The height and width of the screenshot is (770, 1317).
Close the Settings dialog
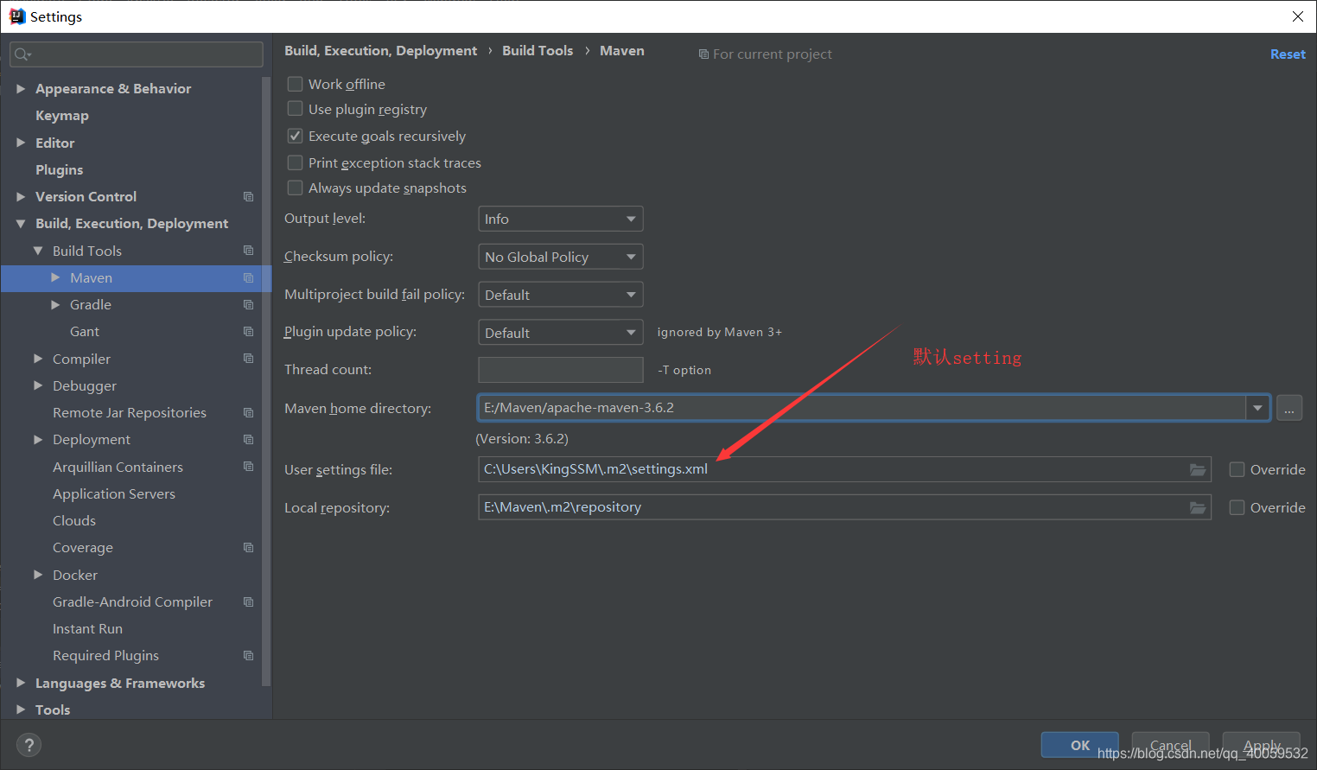pyautogui.click(x=1297, y=16)
